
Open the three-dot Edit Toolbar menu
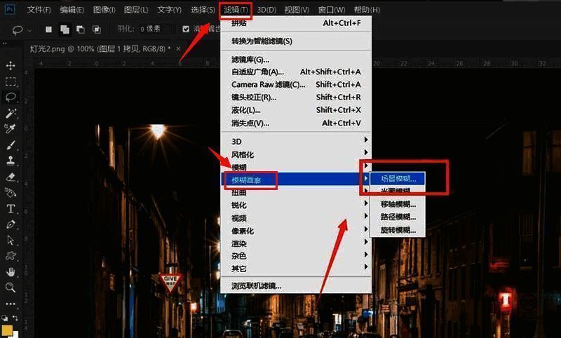tap(11, 304)
